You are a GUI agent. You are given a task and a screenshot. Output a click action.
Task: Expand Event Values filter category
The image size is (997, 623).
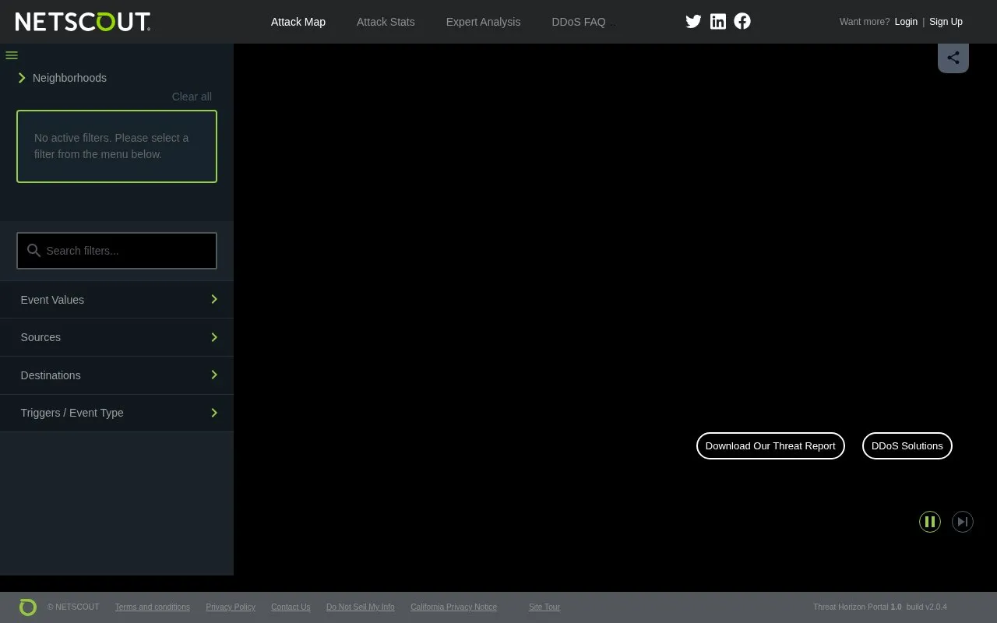point(117,300)
